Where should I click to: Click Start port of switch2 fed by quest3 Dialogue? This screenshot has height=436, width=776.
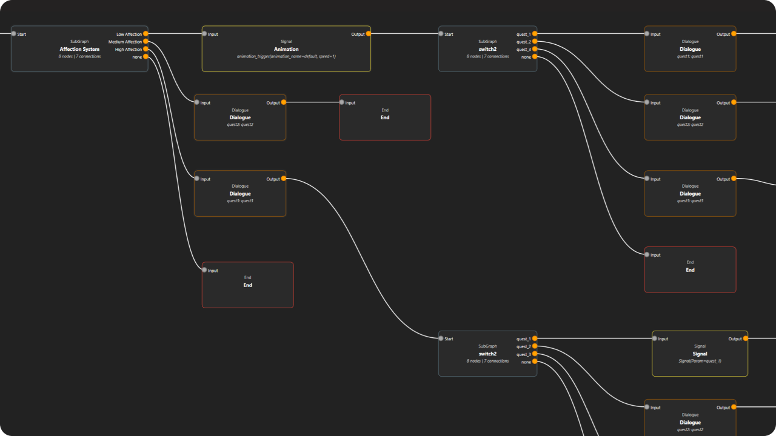(x=441, y=339)
